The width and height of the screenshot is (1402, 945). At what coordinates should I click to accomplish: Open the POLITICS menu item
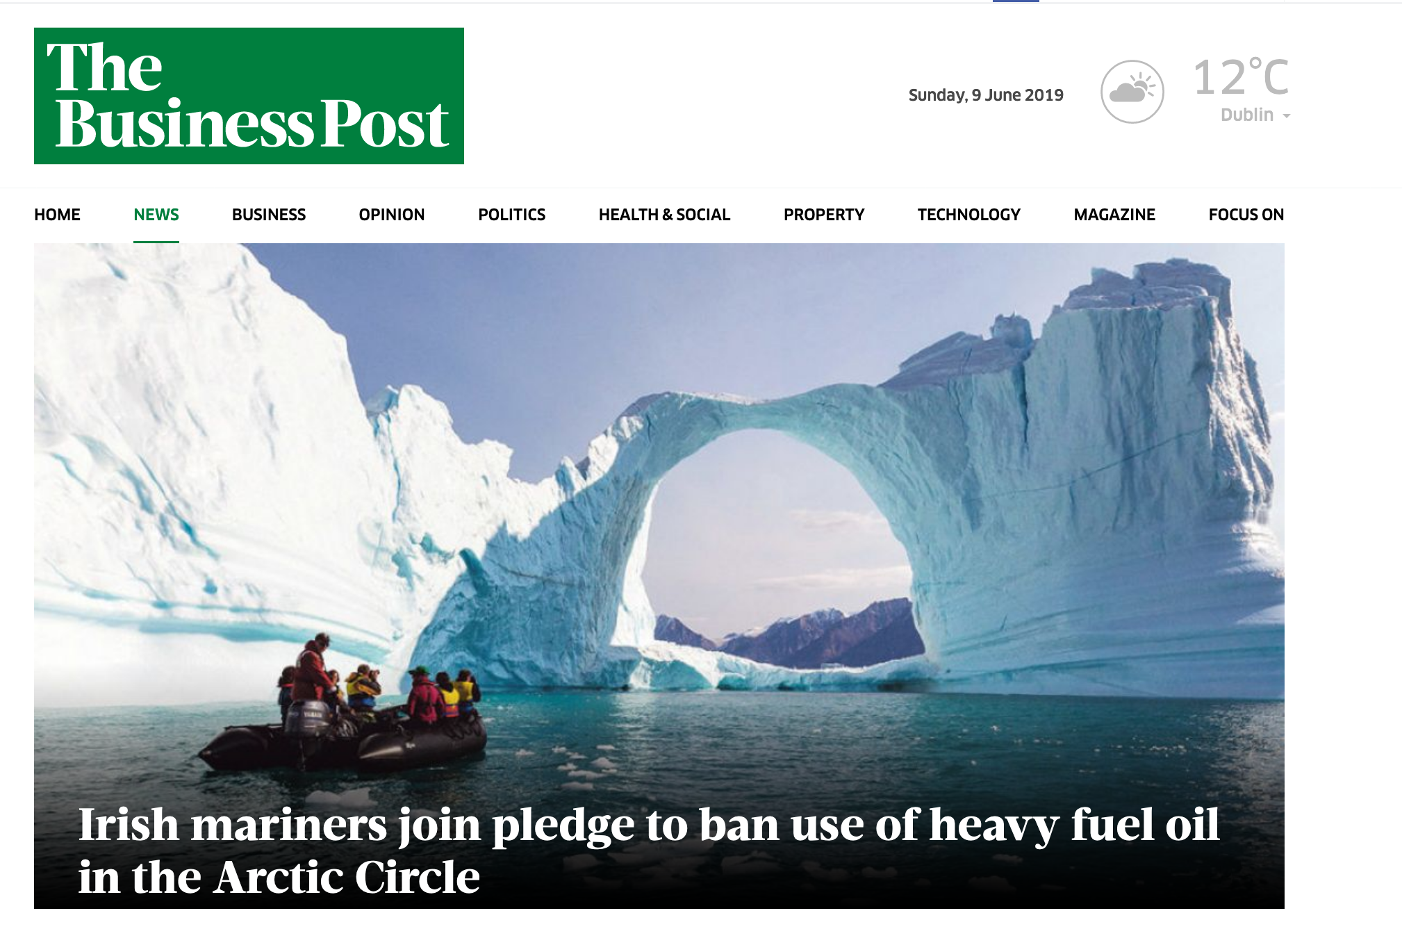(x=512, y=215)
